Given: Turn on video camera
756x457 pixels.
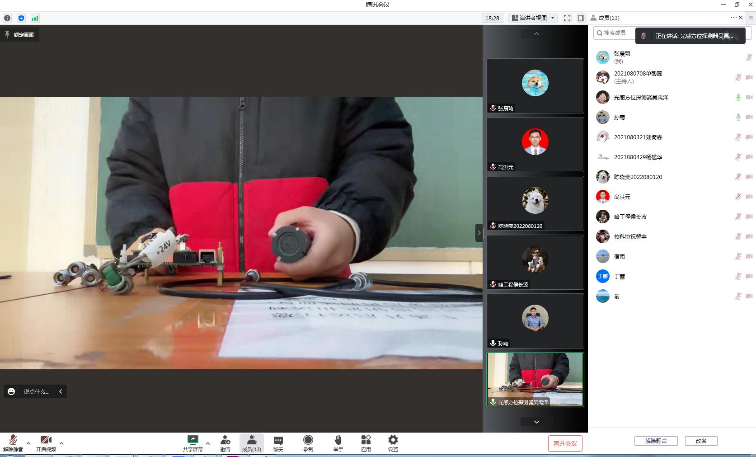Looking at the screenshot, I should [46, 440].
